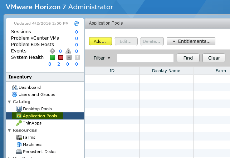This screenshot has height=158, width=230.
Task: Click the Clear filter button
Action: click(x=214, y=58)
